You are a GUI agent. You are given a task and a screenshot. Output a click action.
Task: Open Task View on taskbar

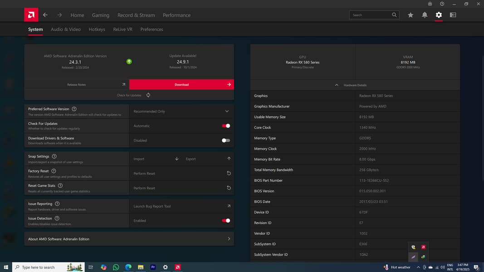click(90, 267)
